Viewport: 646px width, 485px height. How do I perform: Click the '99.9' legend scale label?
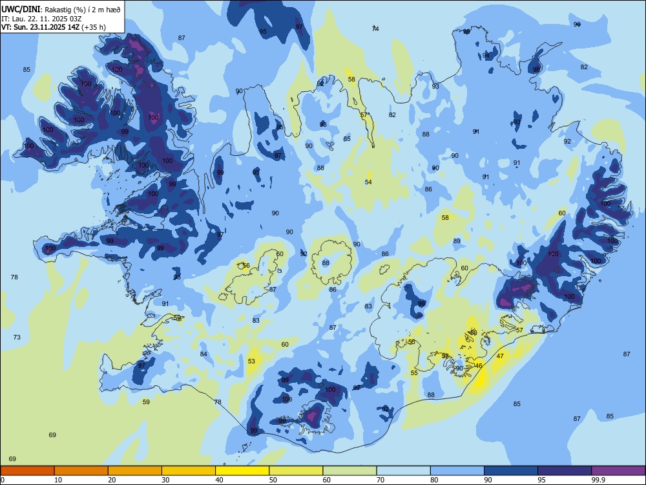click(x=598, y=480)
